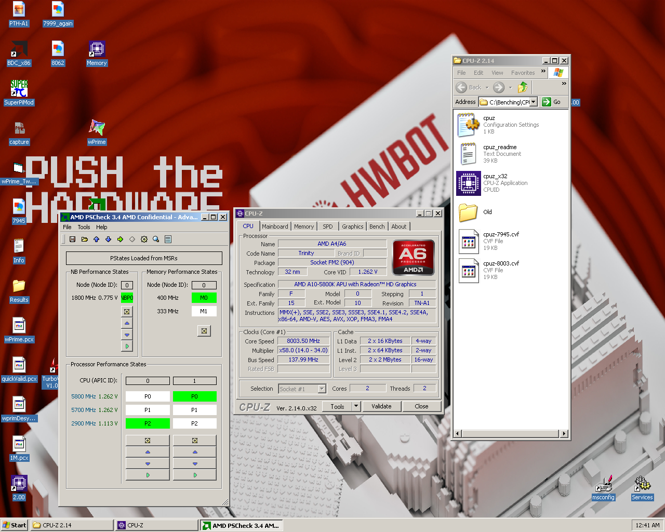Click the NB Performance States green play button

[x=127, y=346]
